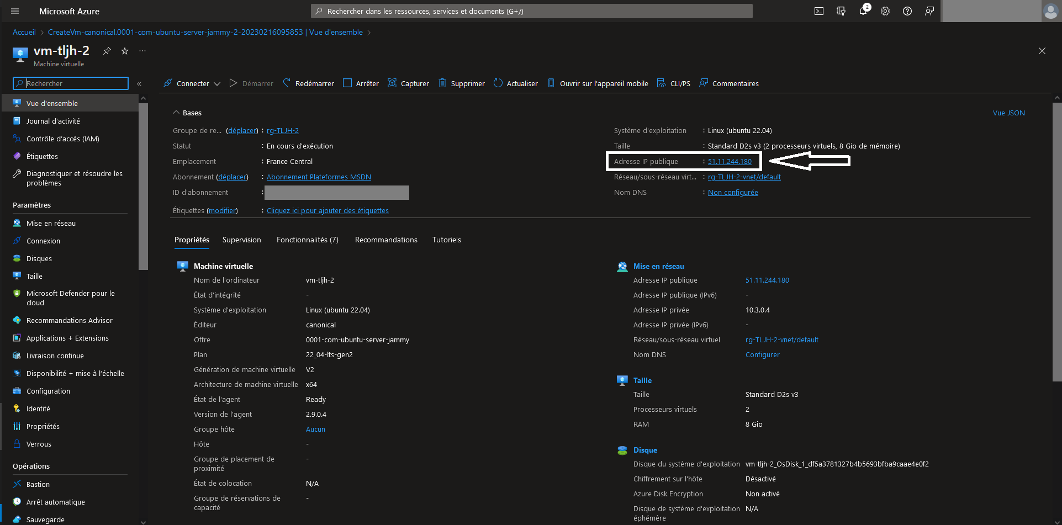Viewport: 1062px width, 525px height.
Task: Open Disponibilité + mise à l'échelle
Action: 70,373
